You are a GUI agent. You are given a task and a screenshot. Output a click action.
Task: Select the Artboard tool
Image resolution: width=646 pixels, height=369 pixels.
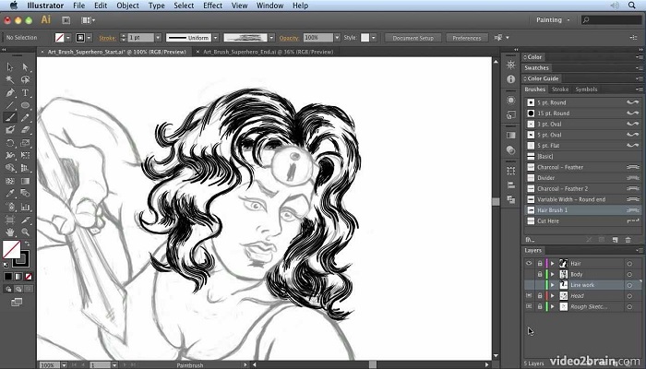[x=10, y=220]
